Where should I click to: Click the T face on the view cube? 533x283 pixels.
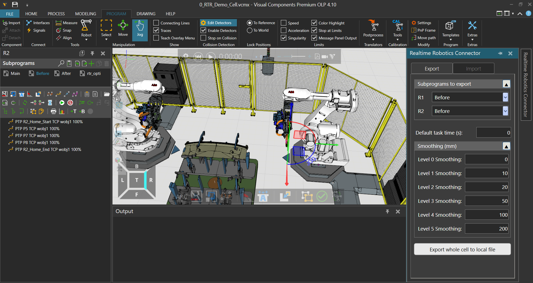click(x=137, y=180)
